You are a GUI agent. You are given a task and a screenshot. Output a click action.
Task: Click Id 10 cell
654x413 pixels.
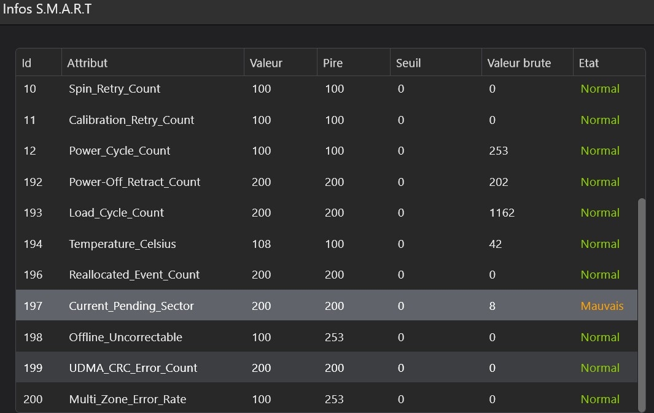click(x=29, y=89)
